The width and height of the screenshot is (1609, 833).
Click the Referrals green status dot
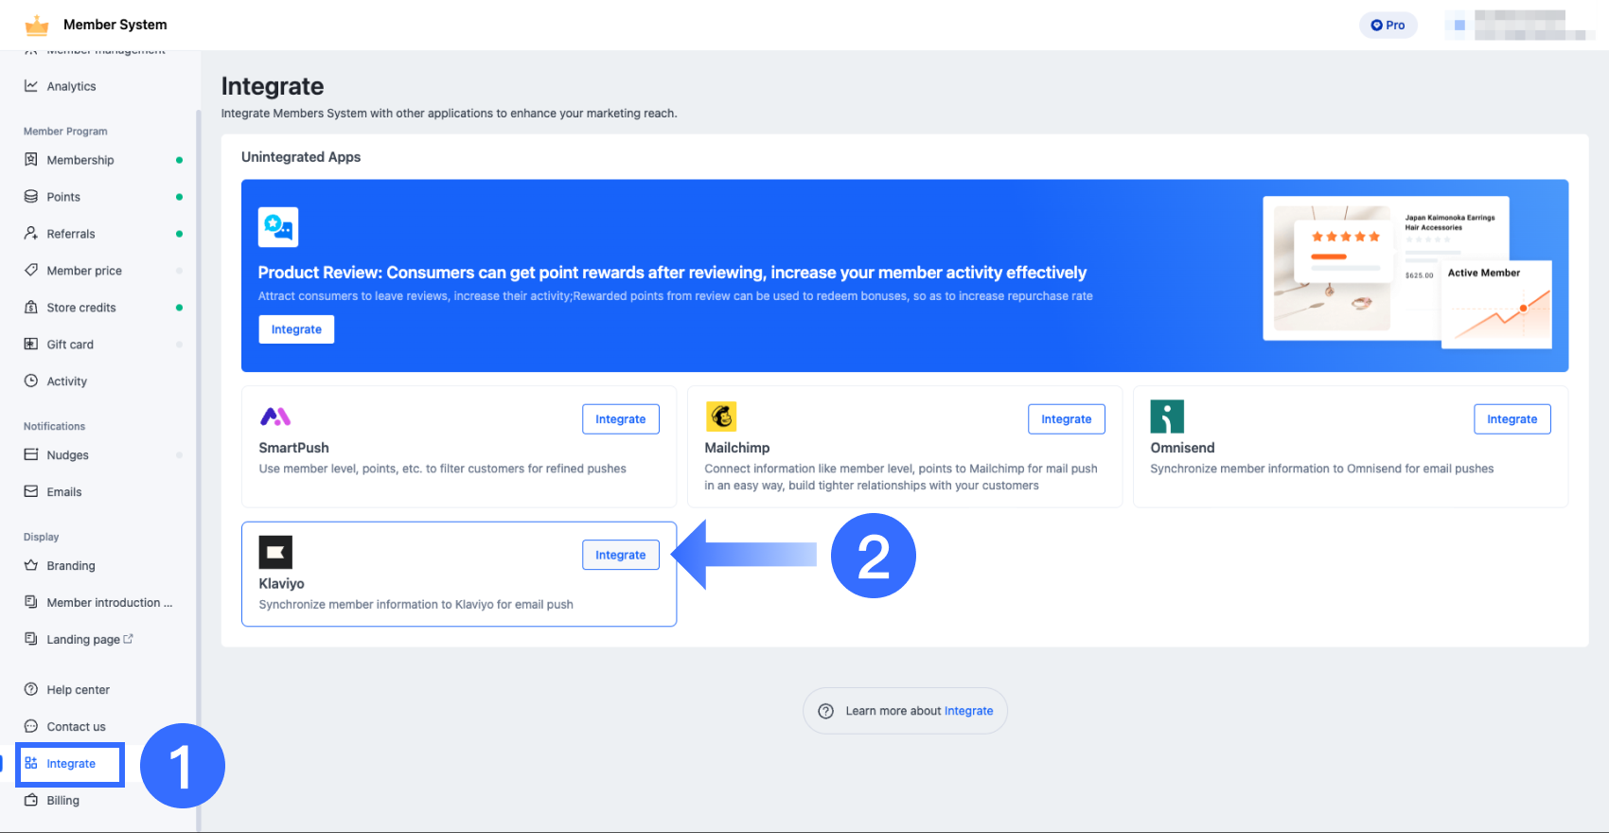pyautogui.click(x=179, y=234)
